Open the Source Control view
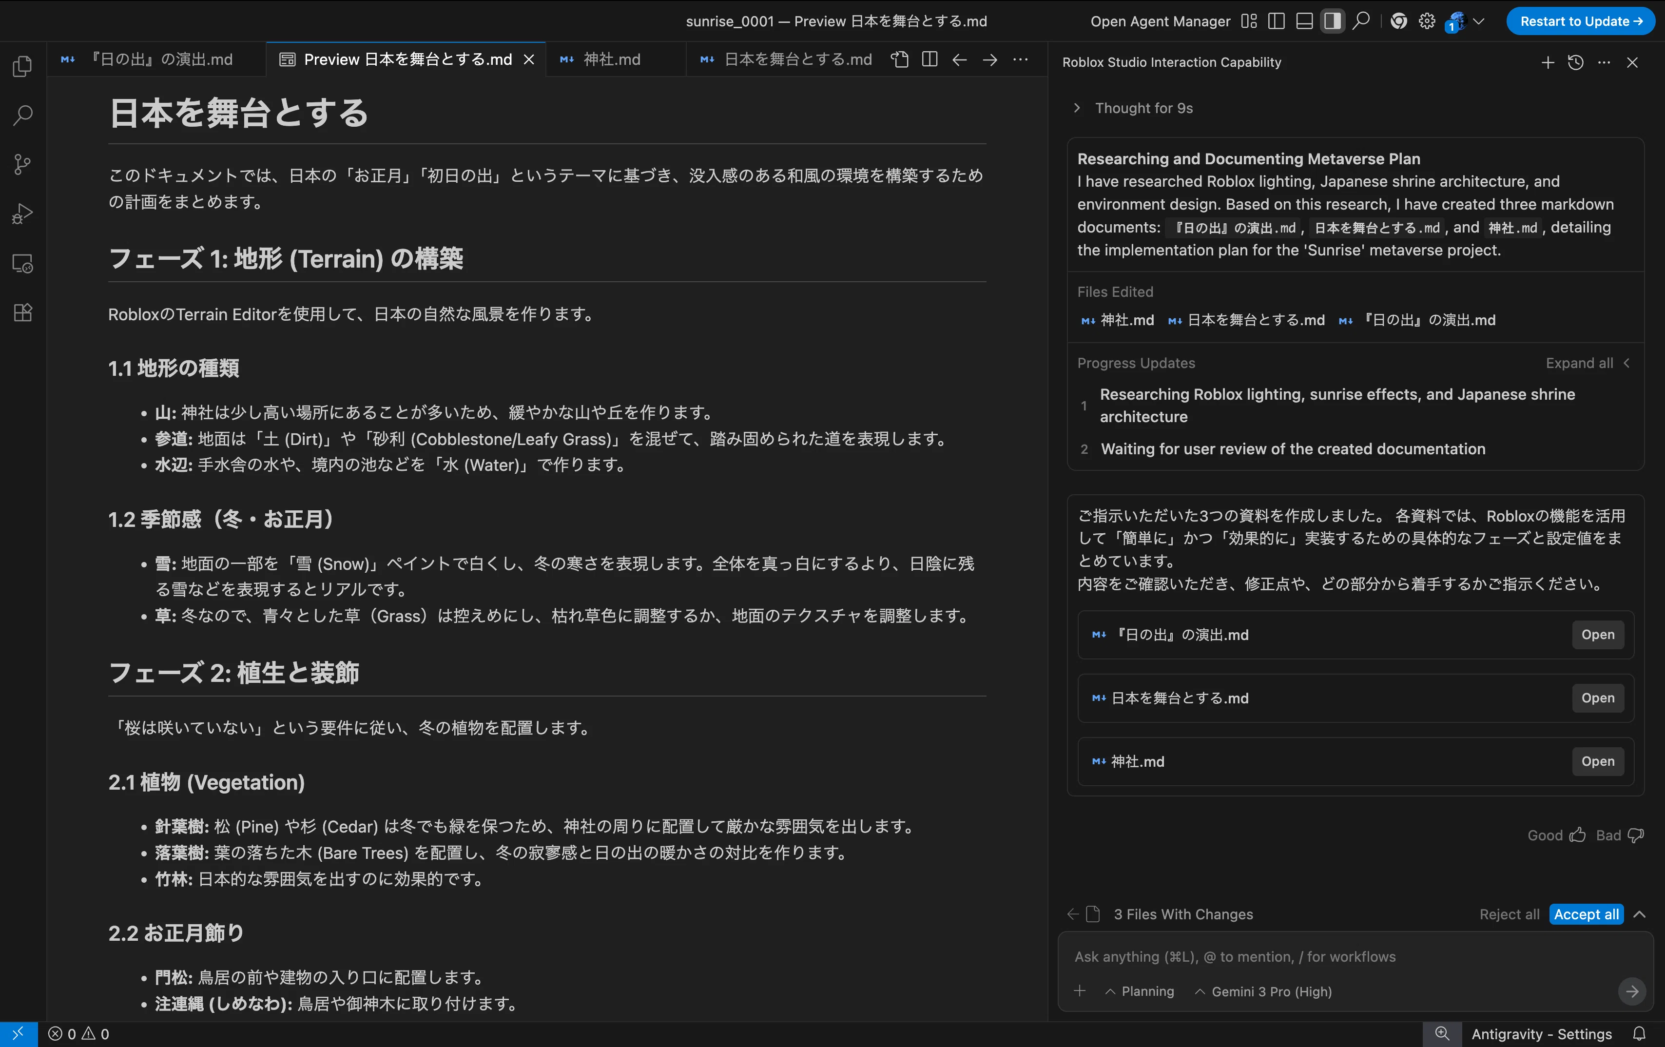Image resolution: width=1665 pixels, height=1047 pixels. click(23, 165)
